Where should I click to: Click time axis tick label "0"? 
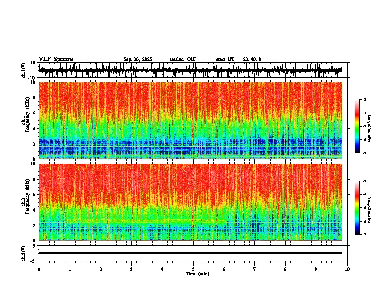click(x=39, y=269)
